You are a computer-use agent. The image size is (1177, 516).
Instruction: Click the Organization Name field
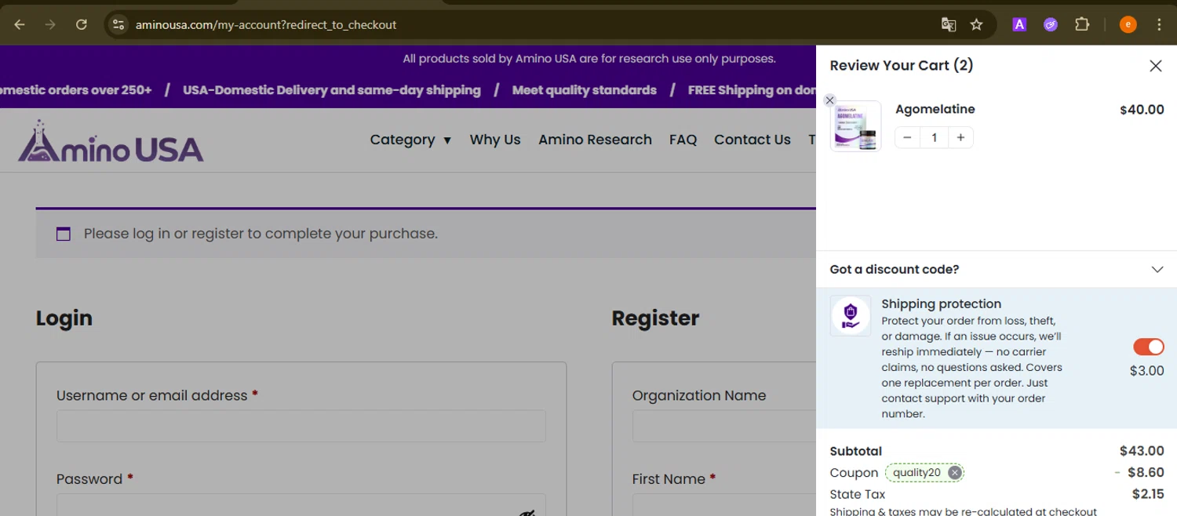(x=724, y=427)
